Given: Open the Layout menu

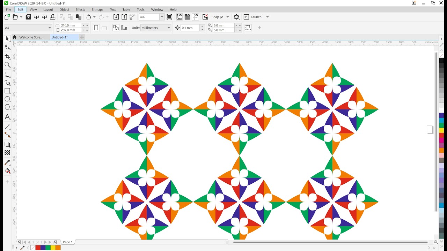Looking at the screenshot, I should (48, 9).
